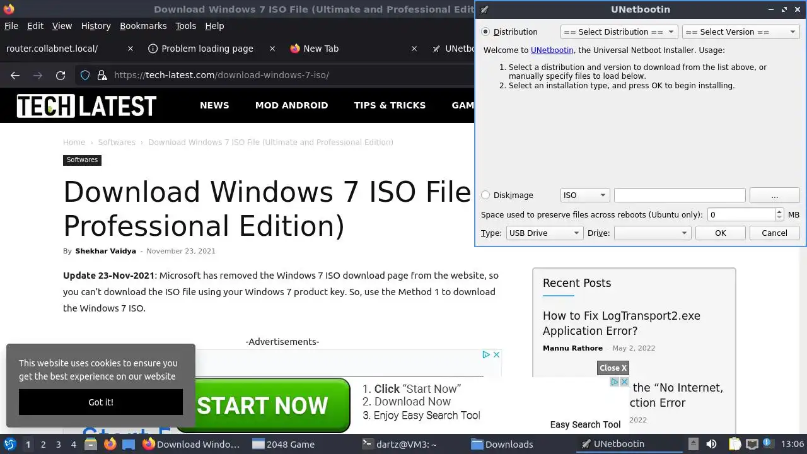Open the volume speaker tray icon
The image size is (807, 454).
coord(711,444)
